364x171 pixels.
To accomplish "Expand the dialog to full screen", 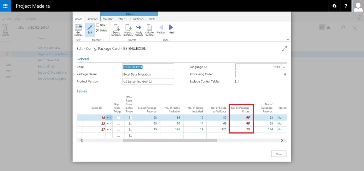I will (x=284, y=49).
